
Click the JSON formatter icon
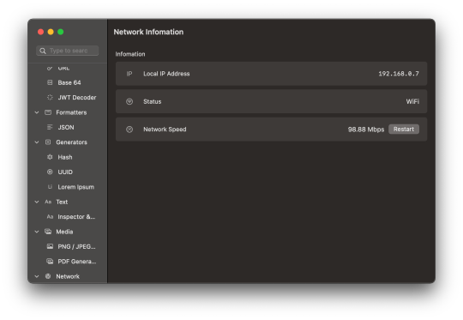coord(50,127)
